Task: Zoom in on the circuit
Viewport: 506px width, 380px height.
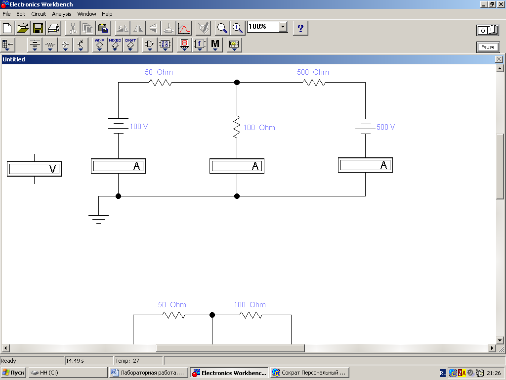Action: [238, 28]
